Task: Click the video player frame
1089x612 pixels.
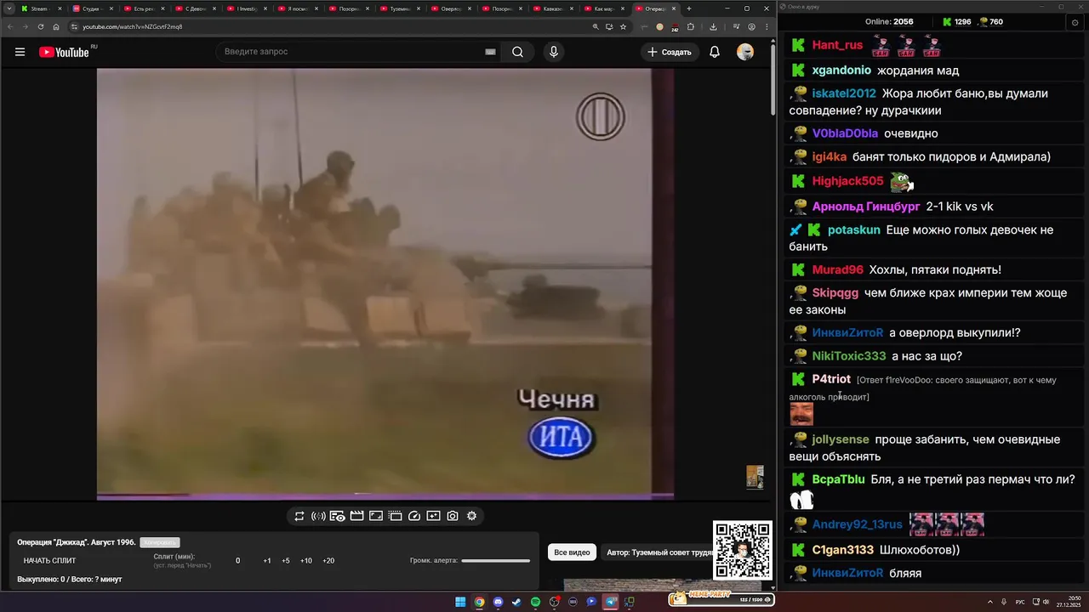Action: 385,283
